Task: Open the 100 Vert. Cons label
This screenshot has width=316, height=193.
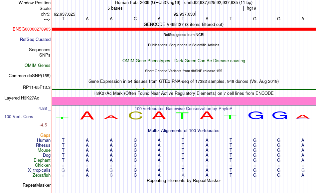Action: tap(19, 117)
